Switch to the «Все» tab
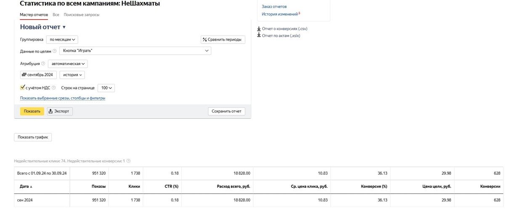Image resolution: width=505 pixels, height=209 pixels. pos(56,15)
